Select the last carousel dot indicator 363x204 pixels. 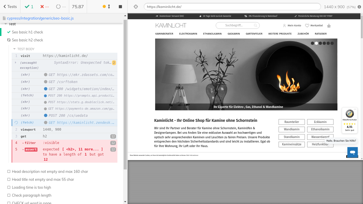tap(332, 43)
